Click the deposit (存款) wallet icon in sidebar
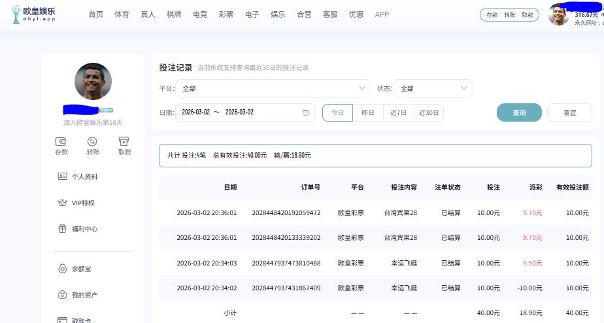Screen dimensions: 604x323 [x=61, y=141]
